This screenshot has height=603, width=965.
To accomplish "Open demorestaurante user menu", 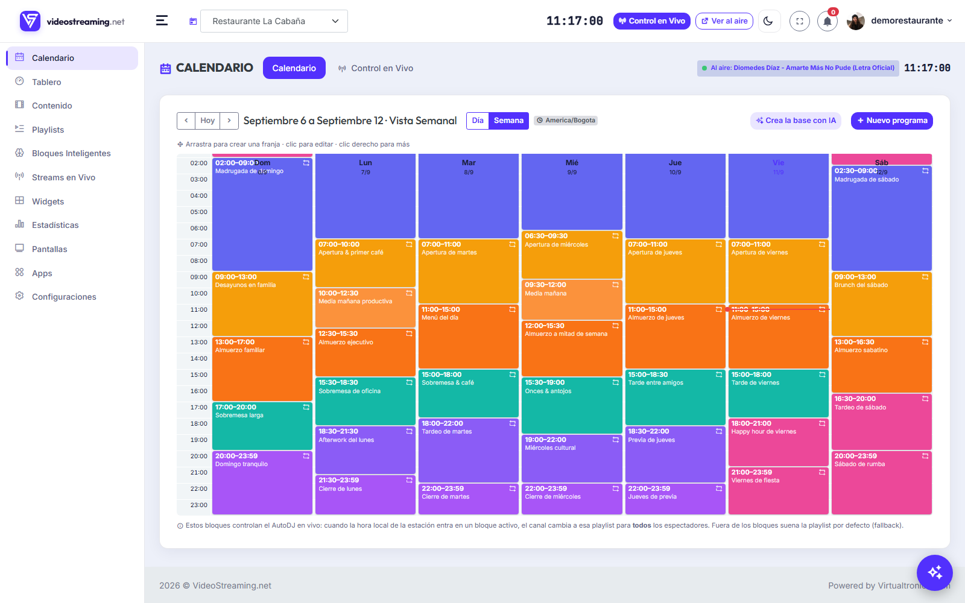I will [x=899, y=21].
